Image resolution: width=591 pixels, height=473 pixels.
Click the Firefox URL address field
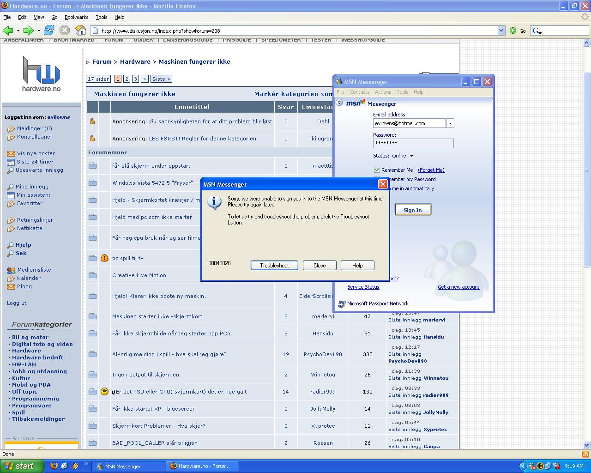pos(294,31)
